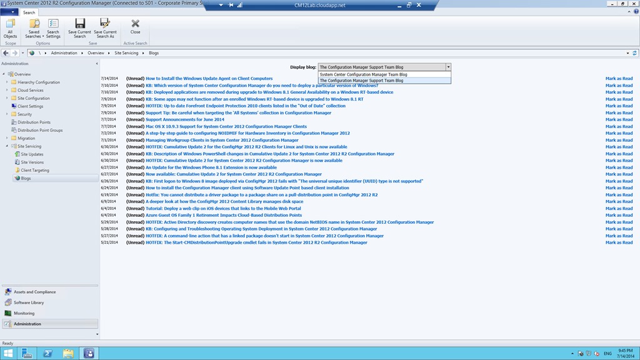Open the Monitoring workspace
The width and height of the screenshot is (640, 360).
(24, 313)
